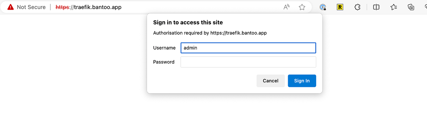This screenshot has height=117, width=427.
Task: Click the 'Authorisation required by' message text
Action: click(181, 33)
